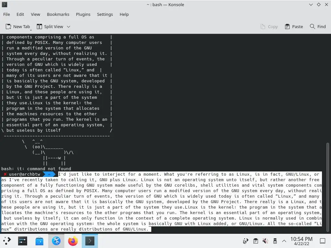The height and width of the screenshot is (248, 331).
Task: Click the muted volume tray icon
Action: [265, 241]
